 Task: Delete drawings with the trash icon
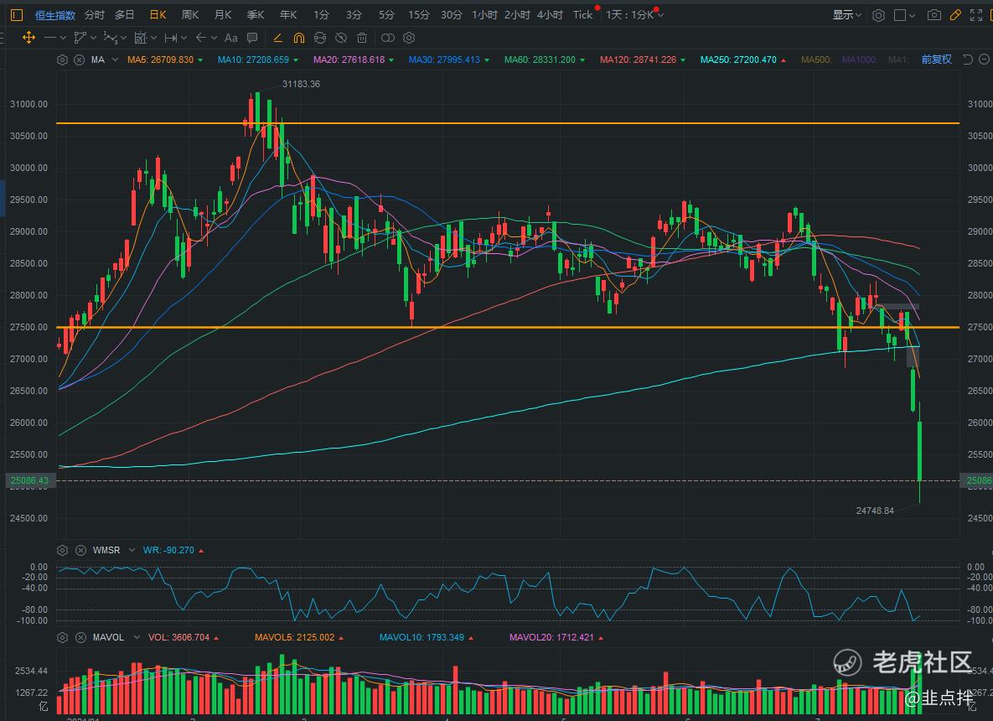tap(362, 38)
